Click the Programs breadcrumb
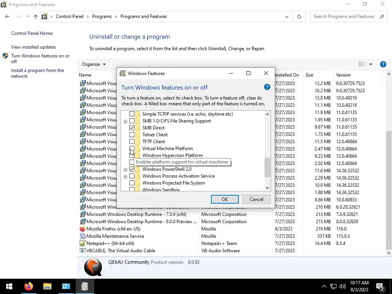The height and width of the screenshot is (294, 392). pos(102,16)
